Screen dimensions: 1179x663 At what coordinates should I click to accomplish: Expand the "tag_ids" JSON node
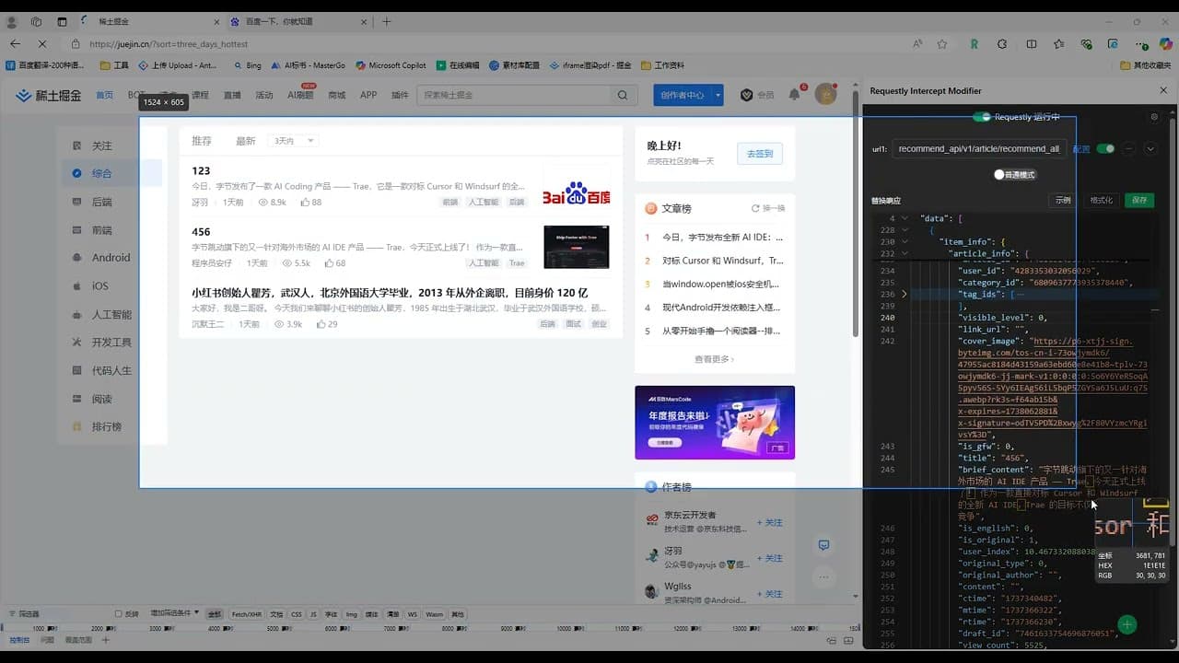tap(905, 294)
